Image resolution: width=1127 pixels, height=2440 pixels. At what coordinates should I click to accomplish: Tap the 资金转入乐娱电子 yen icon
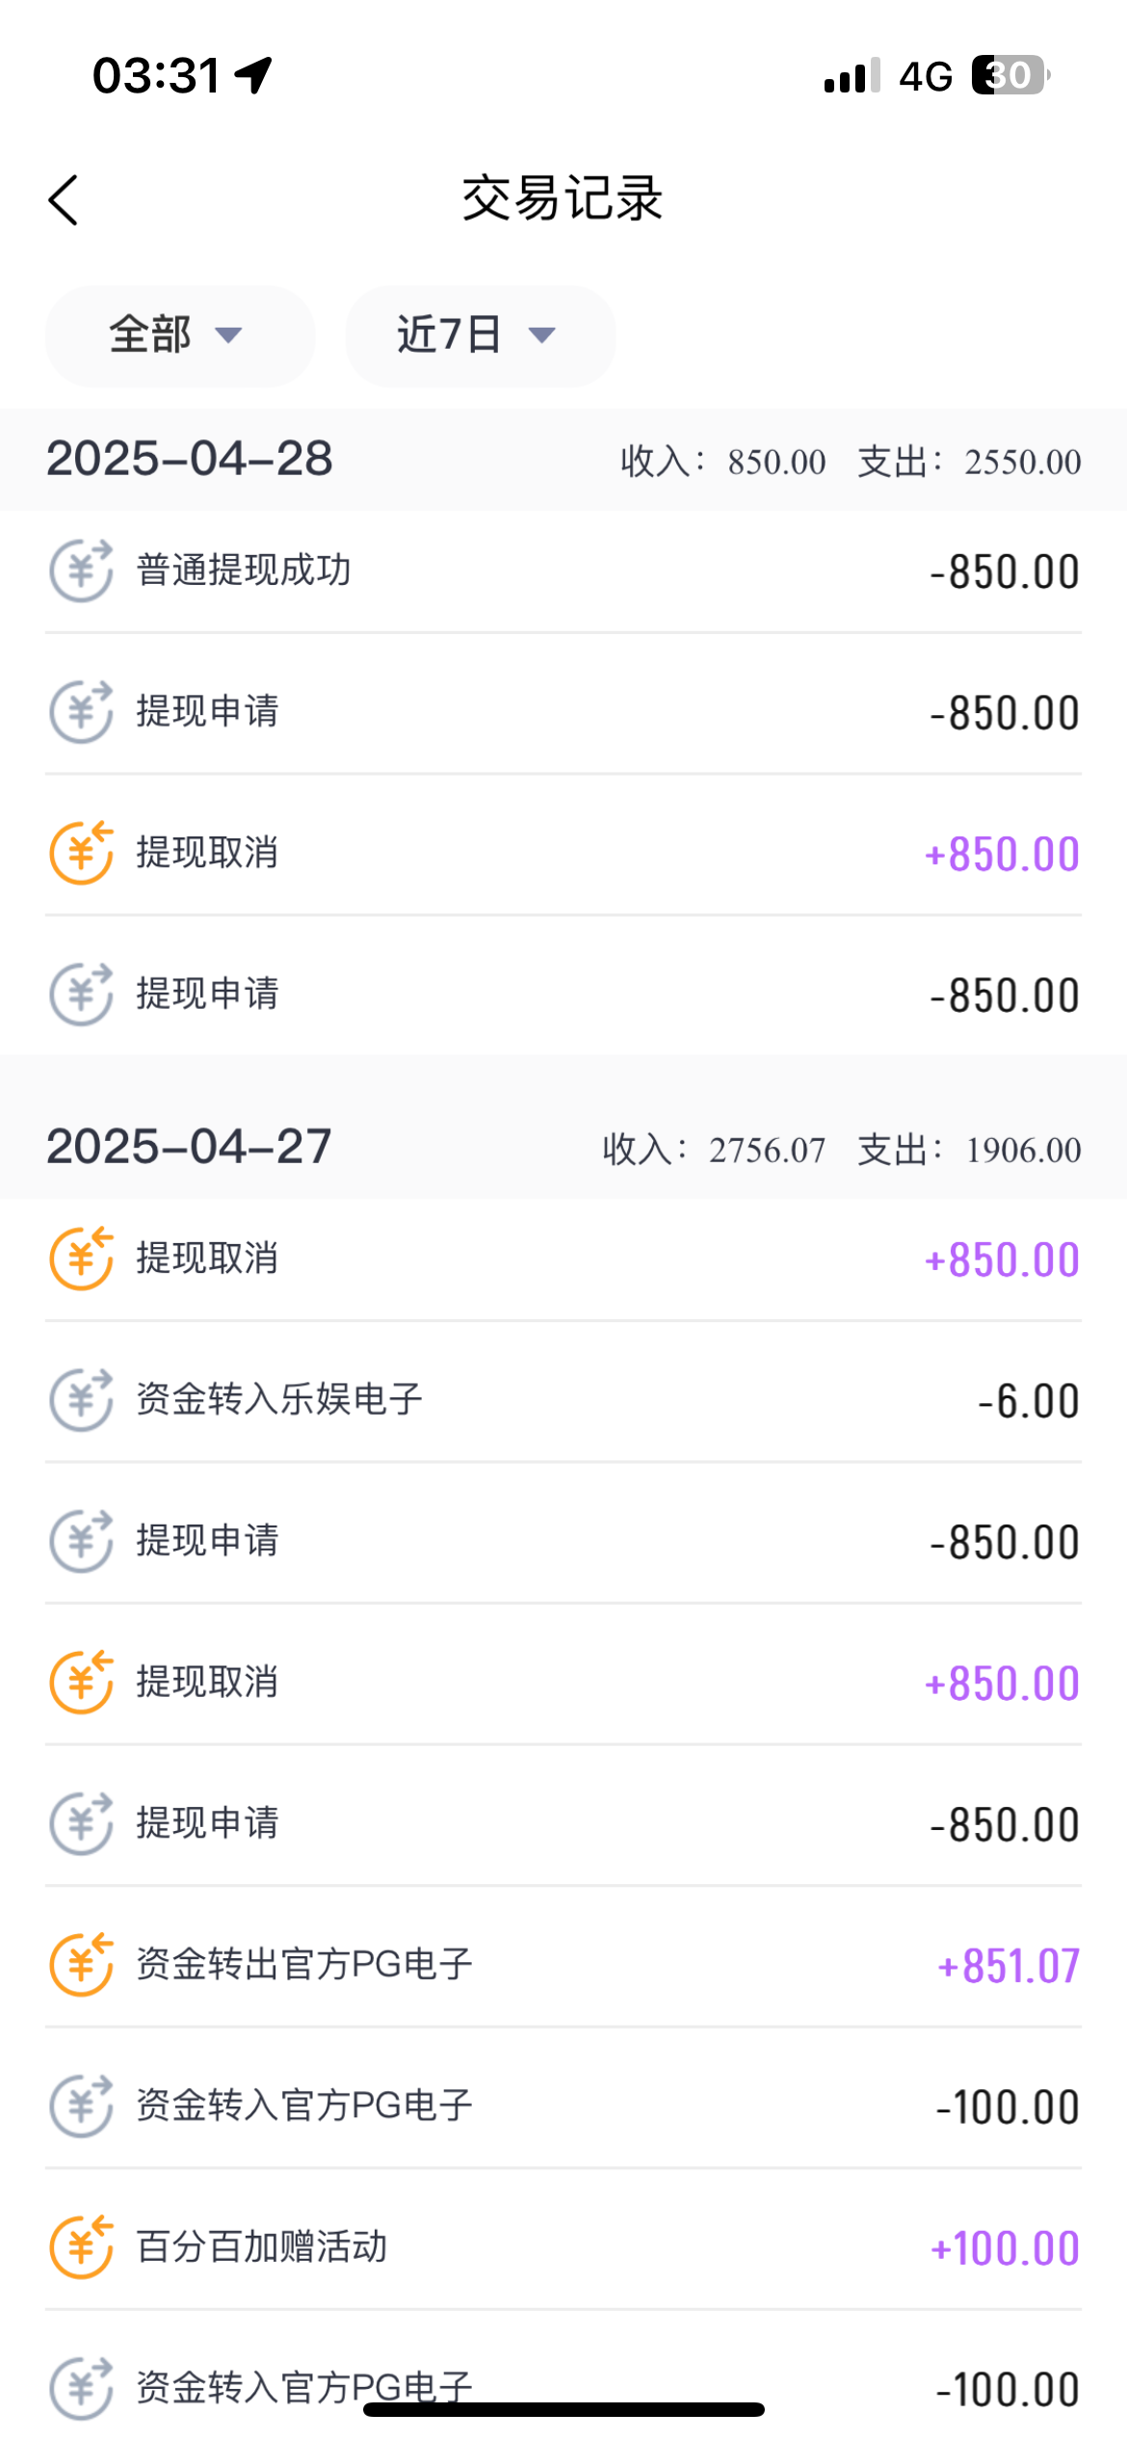click(81, 1400)
